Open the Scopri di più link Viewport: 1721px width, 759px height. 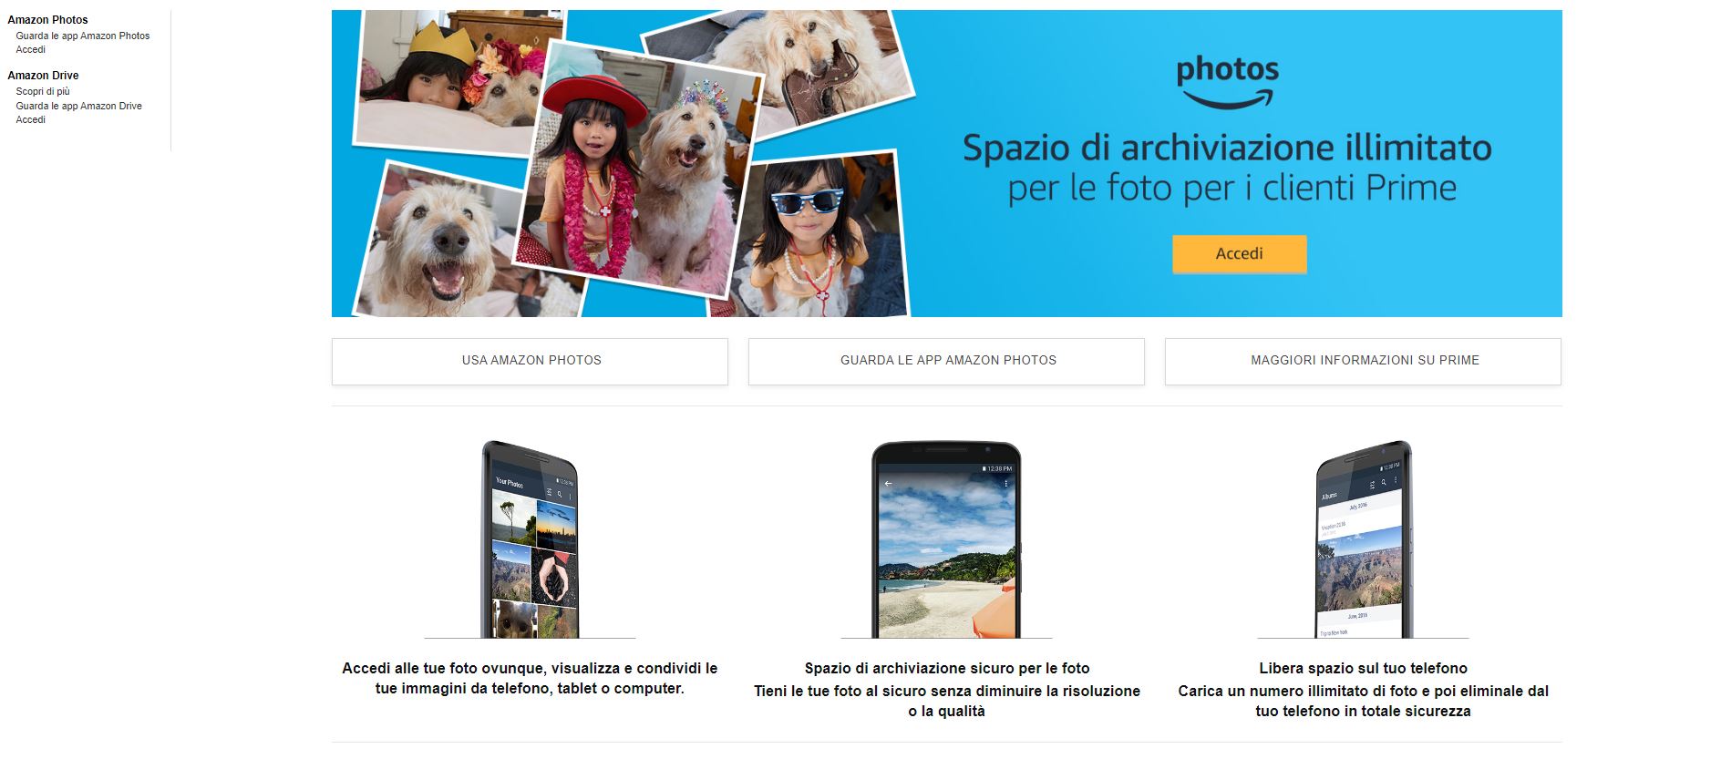click(43, 92)
